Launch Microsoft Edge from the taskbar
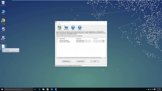The image size is (162, 91). 39,89
